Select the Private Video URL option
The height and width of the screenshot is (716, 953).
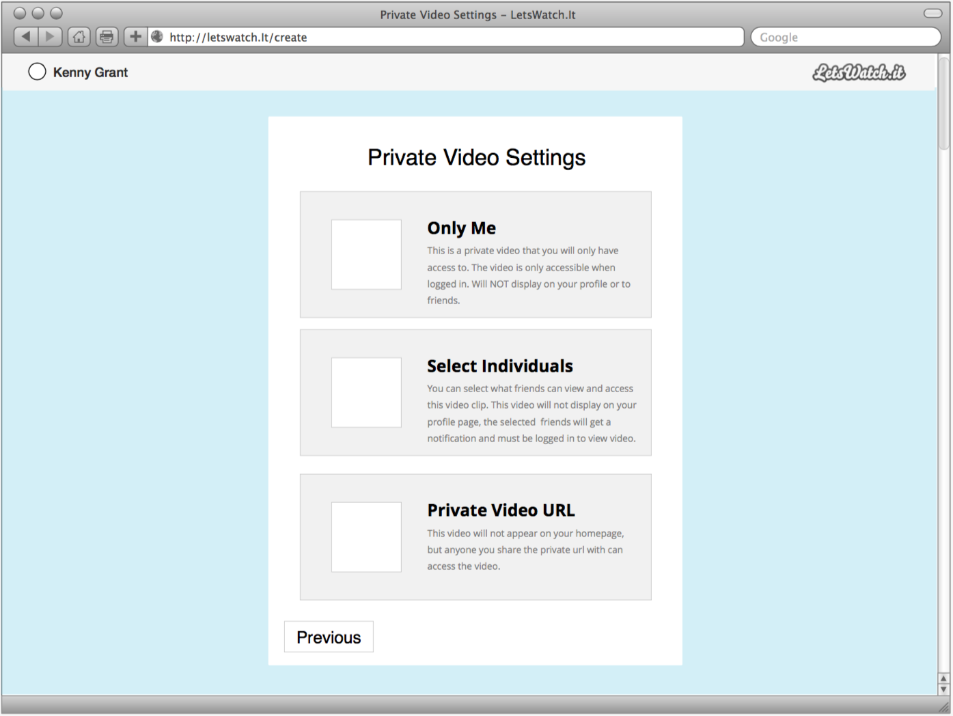[x=366, y=537]
